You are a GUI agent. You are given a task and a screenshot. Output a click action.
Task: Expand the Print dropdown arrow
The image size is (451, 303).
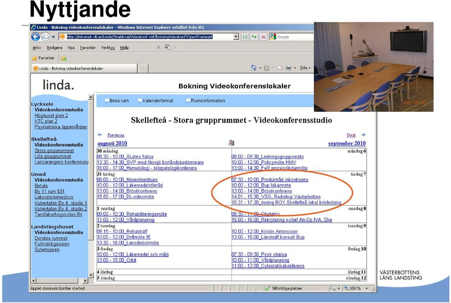[295, 68]
